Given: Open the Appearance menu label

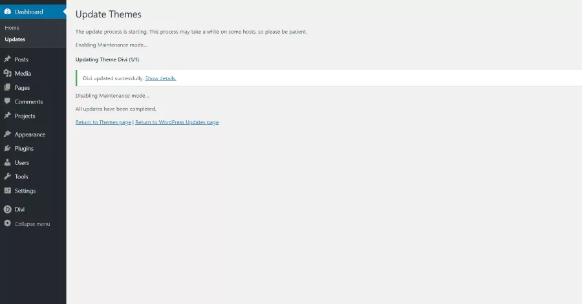Looking at the screenshot, I should (30, 135).
